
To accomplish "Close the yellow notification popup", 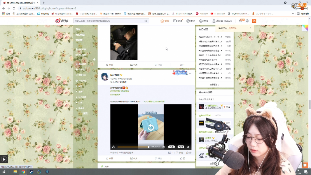I will coord(250,28).
